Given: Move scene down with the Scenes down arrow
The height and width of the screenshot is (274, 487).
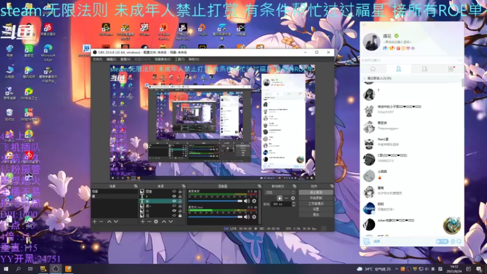Looking at the screenshot, I should [x=116, y=222].
